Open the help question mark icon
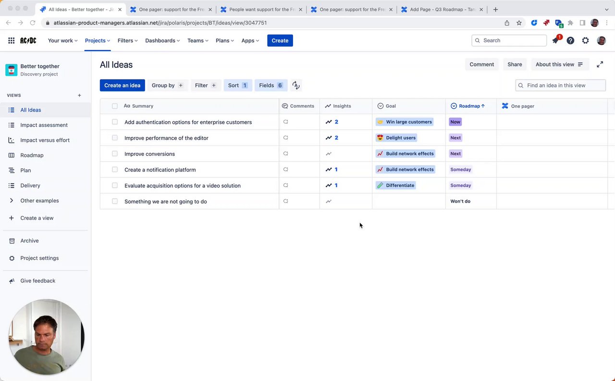This screenshot has width=615, height=381. coord(570,41)
